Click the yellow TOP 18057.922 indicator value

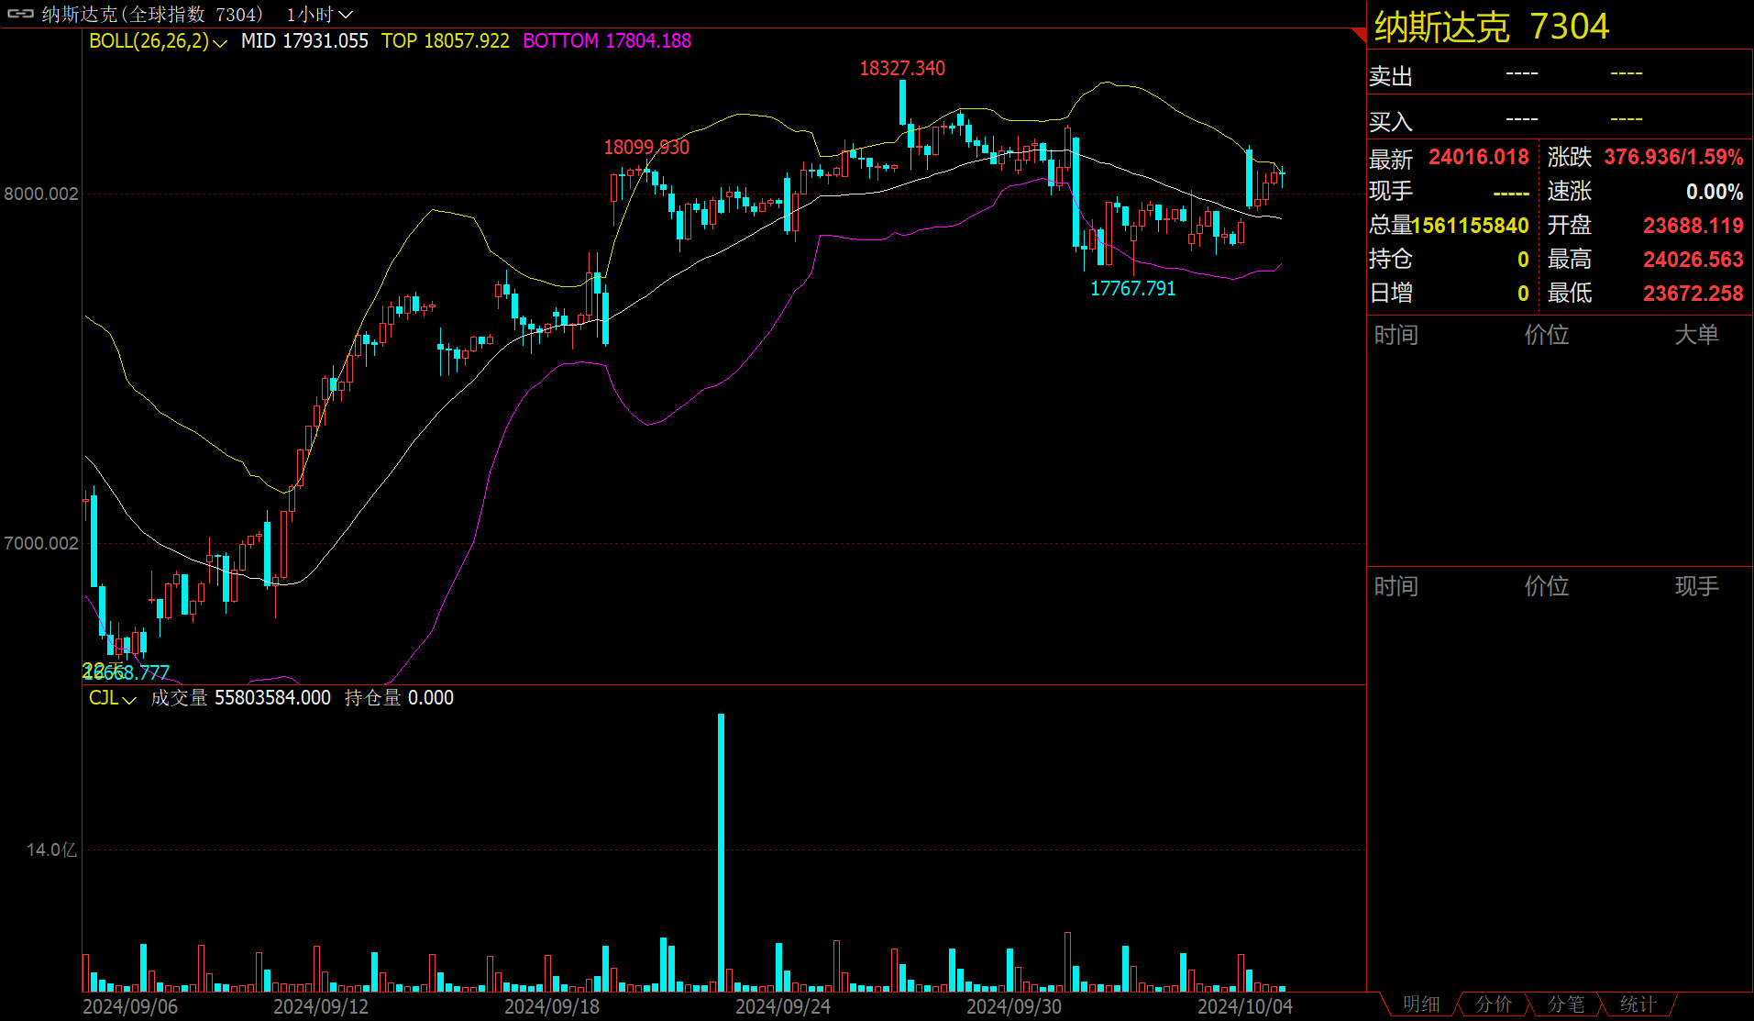tap(445, 41)
